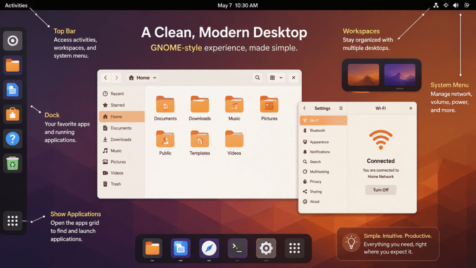The height and width of the screenshot is (268, 476).
Task: Select Pictures in Files sidebar
Action: click(121, 162)
